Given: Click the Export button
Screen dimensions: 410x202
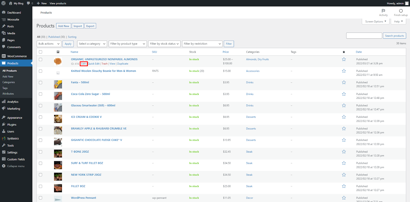Looking at the screenshot, I should pyautogui.click(x=90, y=26).
